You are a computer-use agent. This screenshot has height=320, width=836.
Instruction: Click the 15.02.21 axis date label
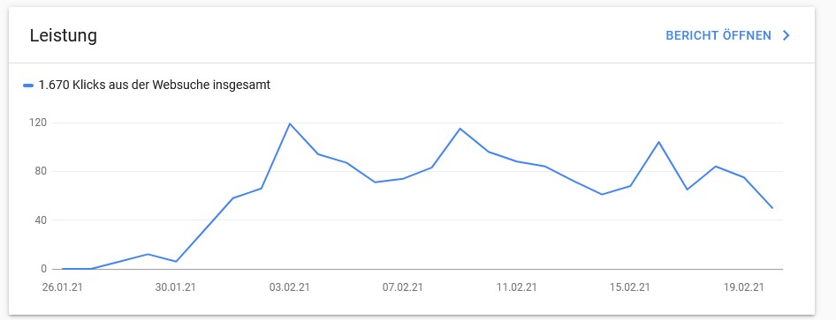[x=630, y=287]
